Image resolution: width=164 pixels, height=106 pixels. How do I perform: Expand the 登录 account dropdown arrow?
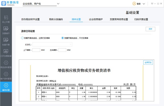(144, 4)
